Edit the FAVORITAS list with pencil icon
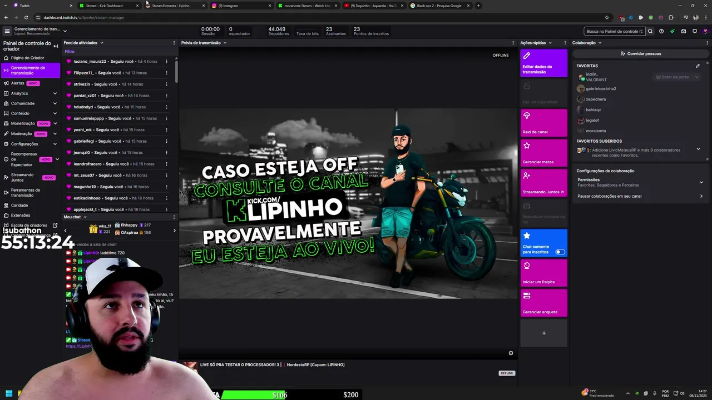712x400 pixels. [698, 66]
